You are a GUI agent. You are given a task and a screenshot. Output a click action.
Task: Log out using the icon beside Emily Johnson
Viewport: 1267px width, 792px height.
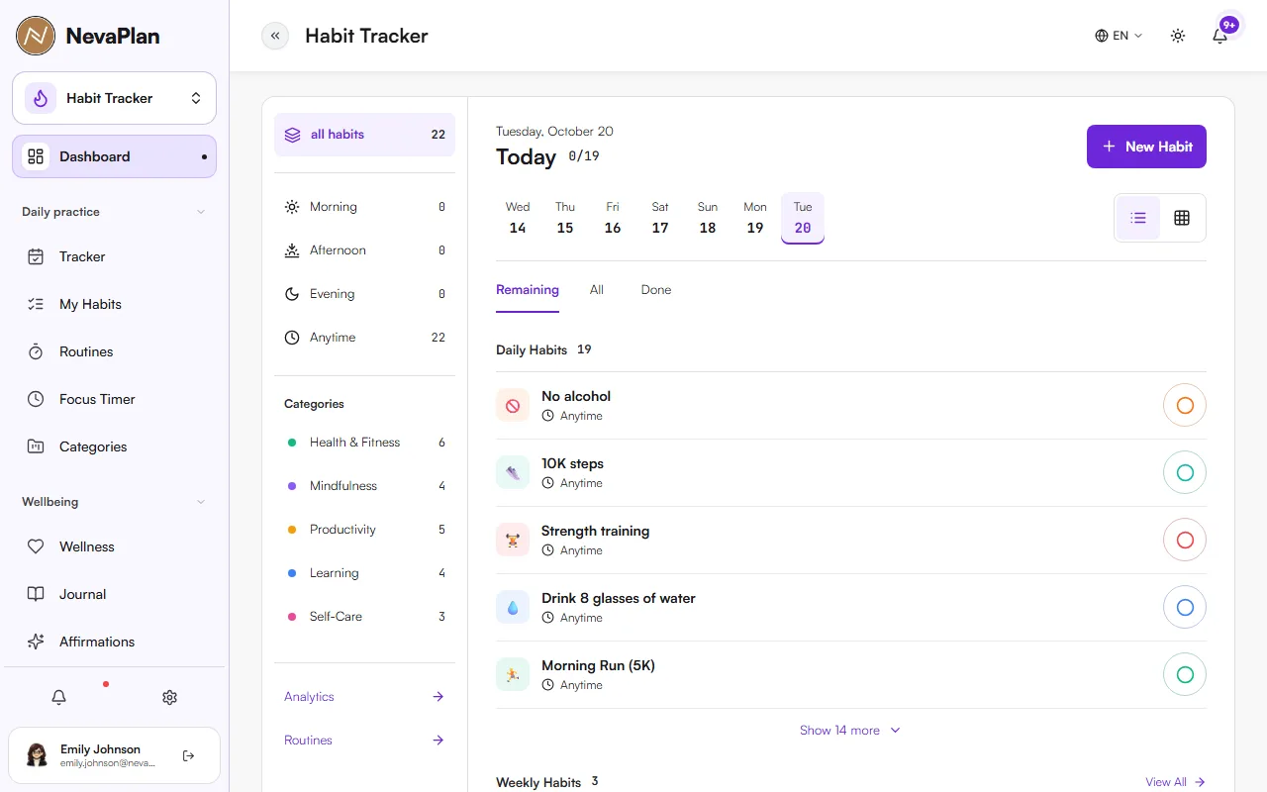click(x=189, y=756)
